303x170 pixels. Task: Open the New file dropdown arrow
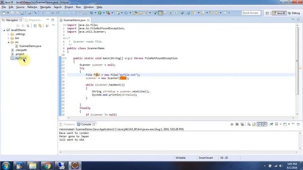coord(8,13)
